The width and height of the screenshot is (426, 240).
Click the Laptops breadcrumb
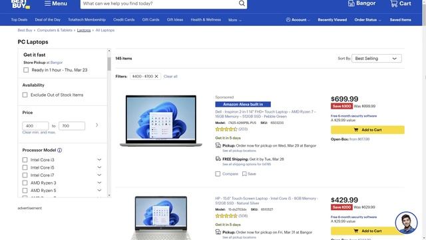point(84,30)
